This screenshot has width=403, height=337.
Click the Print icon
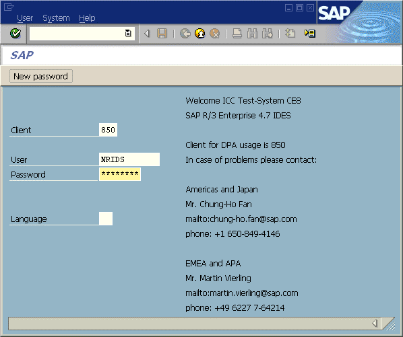(x=237, y=34)
